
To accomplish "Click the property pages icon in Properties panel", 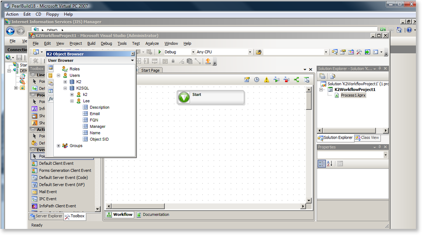I will point(340,163).
